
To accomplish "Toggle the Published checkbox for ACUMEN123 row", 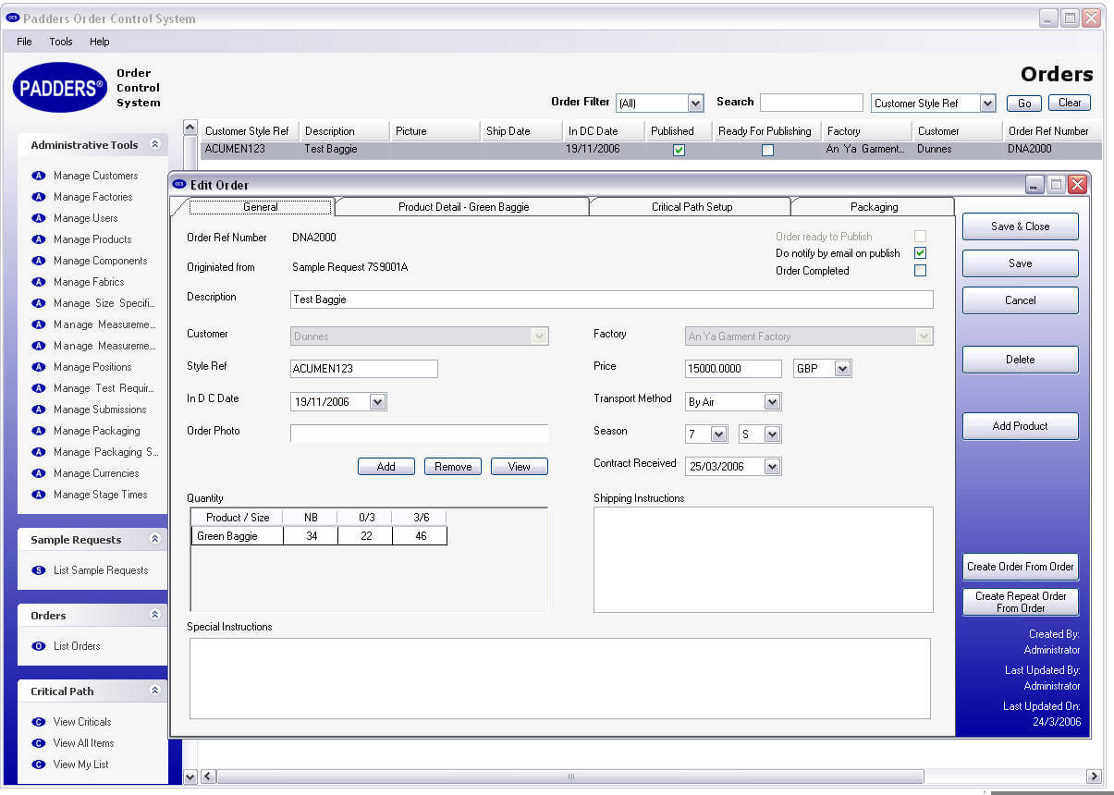I will [x=679, y=150].
